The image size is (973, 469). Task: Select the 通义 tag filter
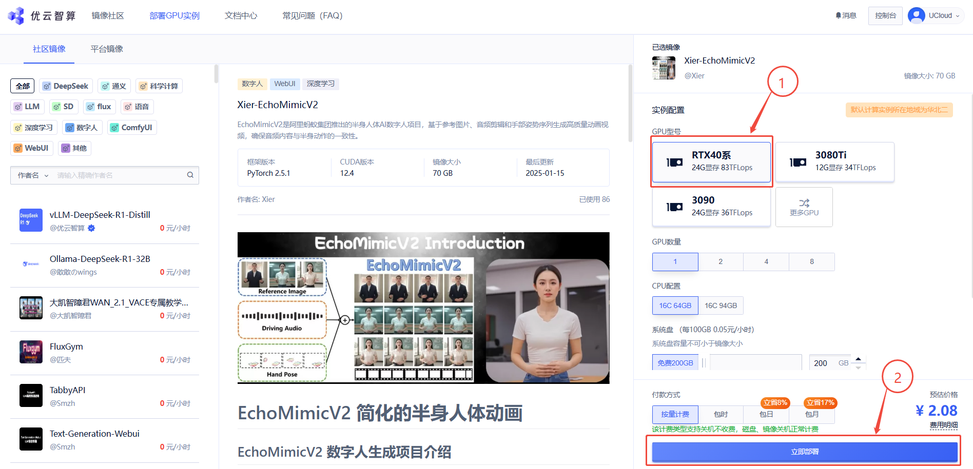[114, 86]
